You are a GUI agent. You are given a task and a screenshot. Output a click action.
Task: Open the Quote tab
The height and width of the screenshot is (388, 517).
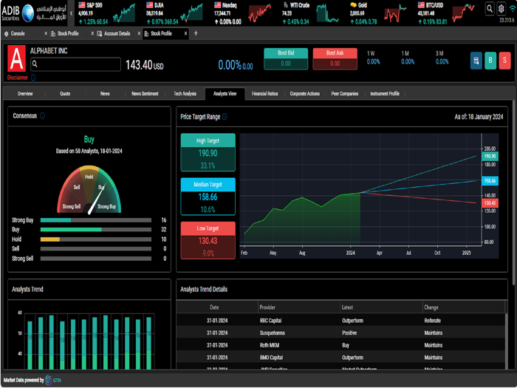pos(65,94)
